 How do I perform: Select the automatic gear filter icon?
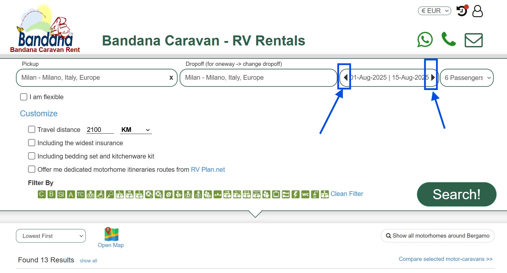(110, 194)
